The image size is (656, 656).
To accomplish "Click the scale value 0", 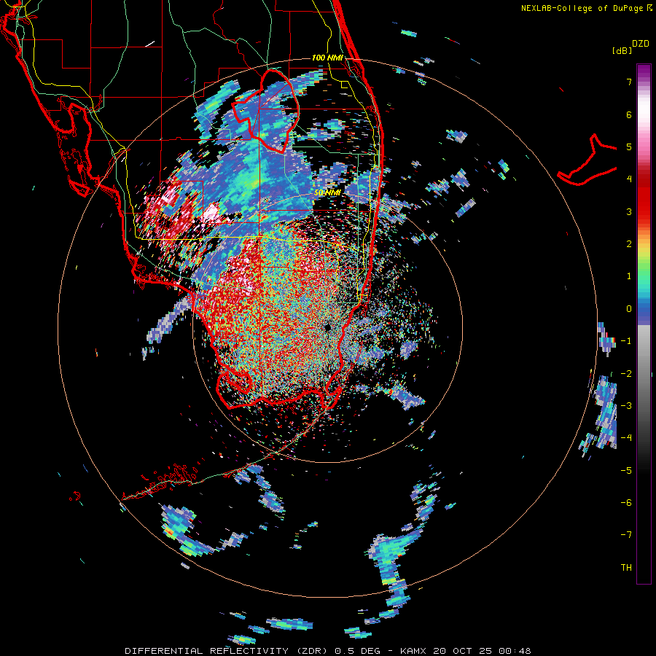I will click(x=629, y=309).
